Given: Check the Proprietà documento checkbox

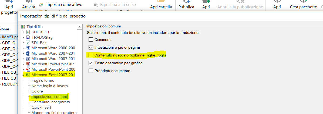Looking at the screenshot, I should point(91,71).
